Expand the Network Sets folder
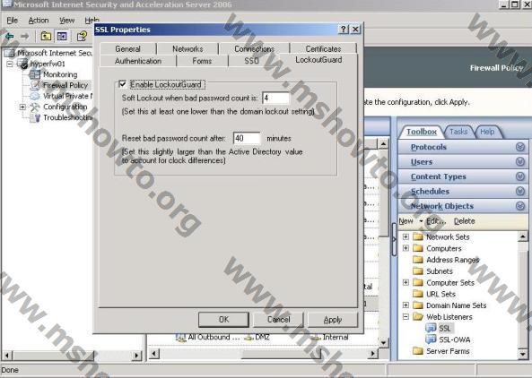 tap(406, 236)
